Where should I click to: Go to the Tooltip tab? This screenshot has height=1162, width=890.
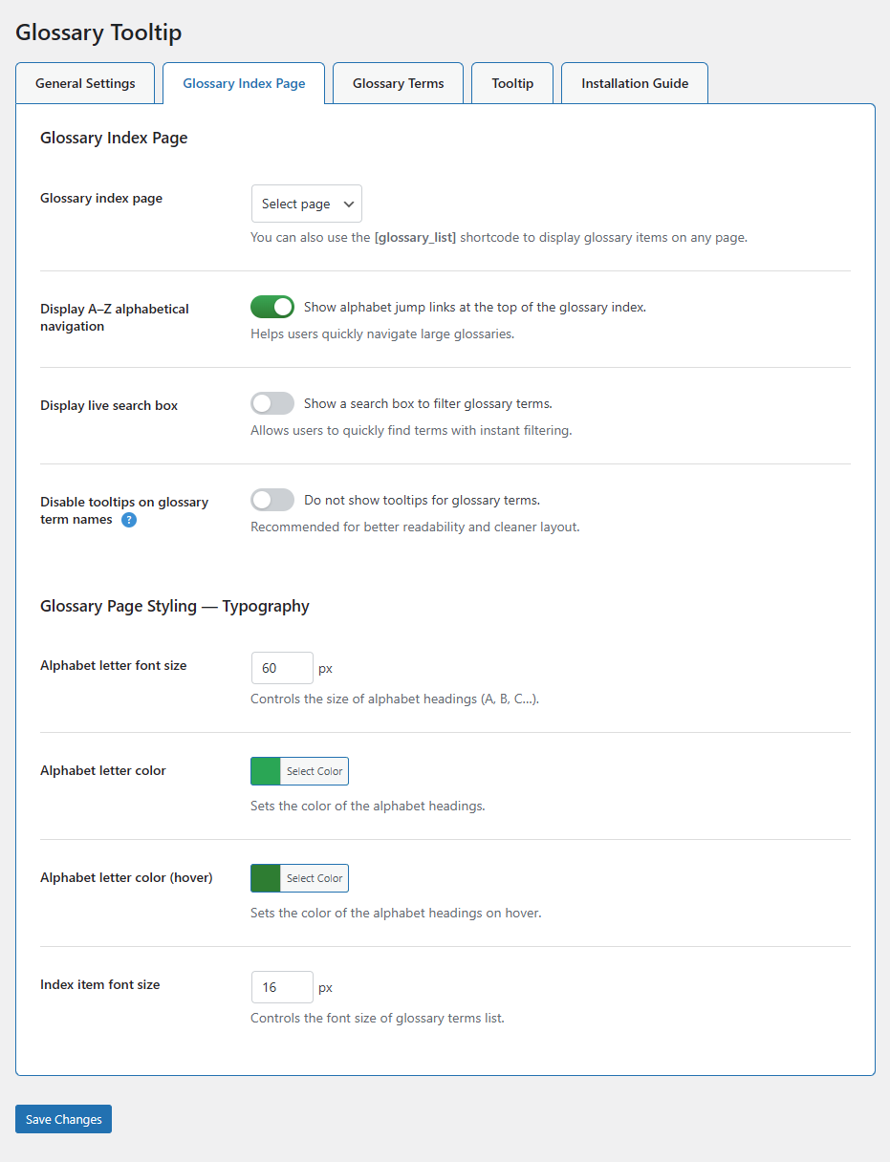coord(512,83)
